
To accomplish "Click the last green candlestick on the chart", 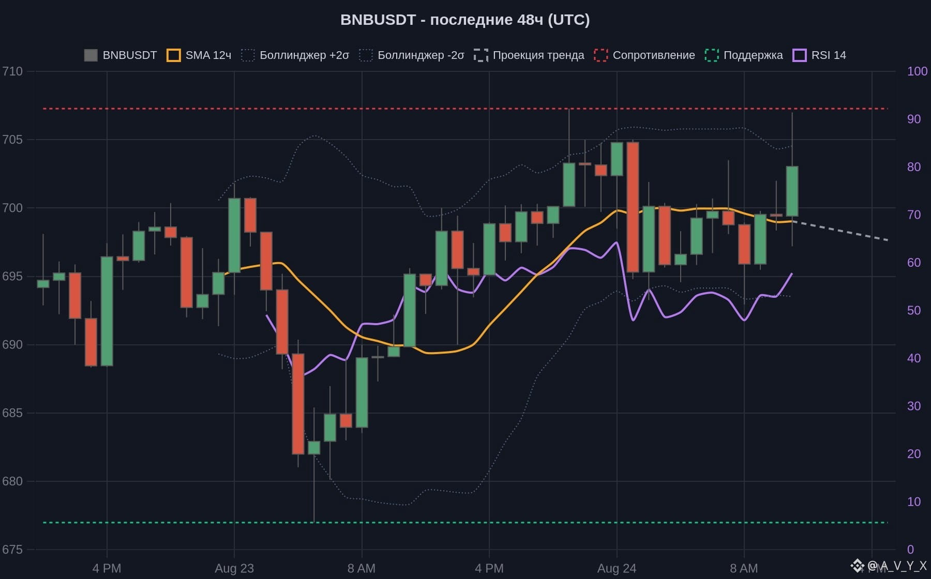I will click(x=792, y=191).
